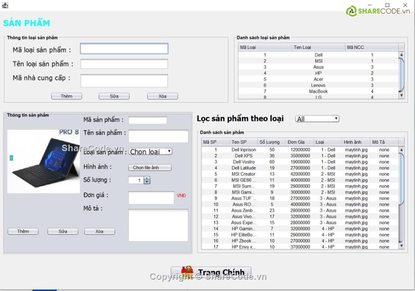Click the Chọn file ảnh button

click(150, 168)
